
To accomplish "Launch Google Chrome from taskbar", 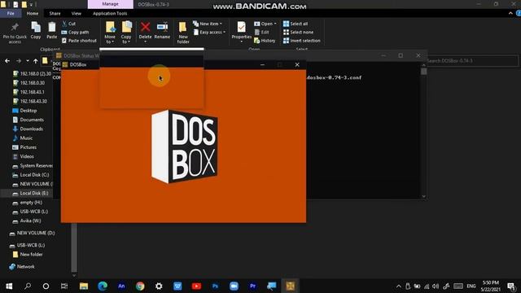I will click(x=140, y=286).
